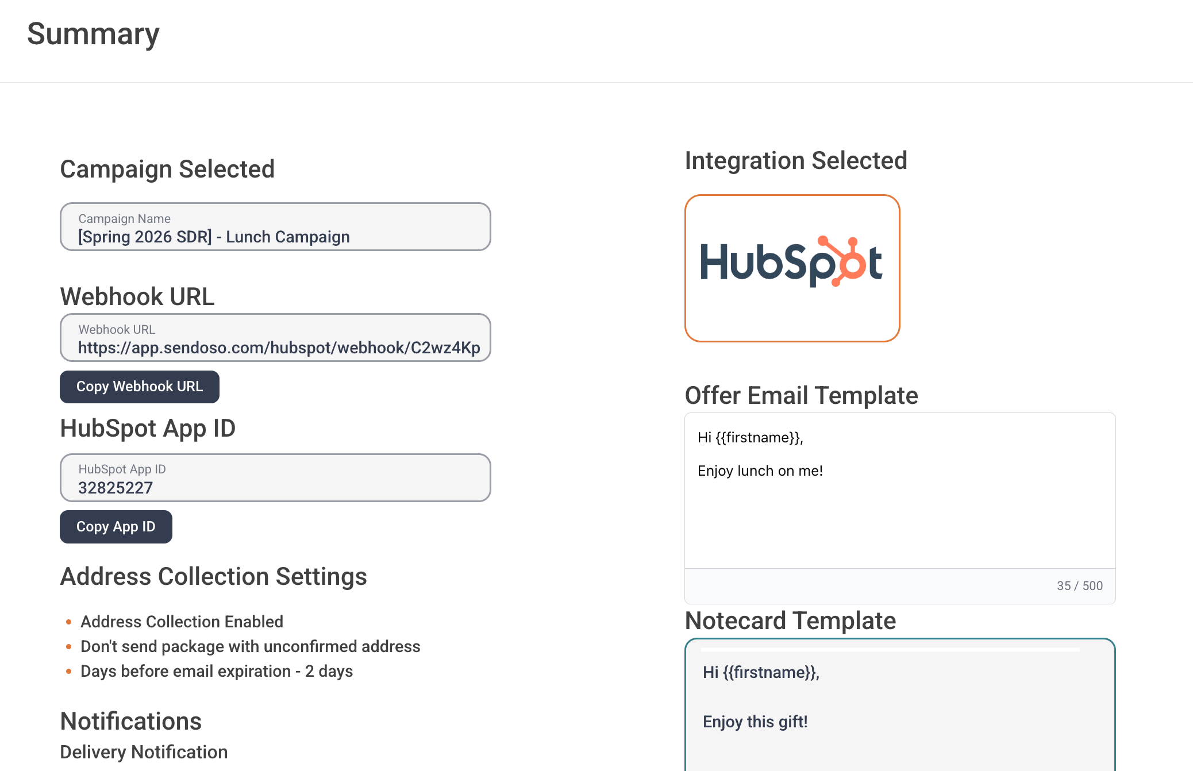Image resolution: width=1193 pixels, height=771 pixels.
Task: Click the Copy App ID button
Action: pyautogui.click(x=116, y=527)
